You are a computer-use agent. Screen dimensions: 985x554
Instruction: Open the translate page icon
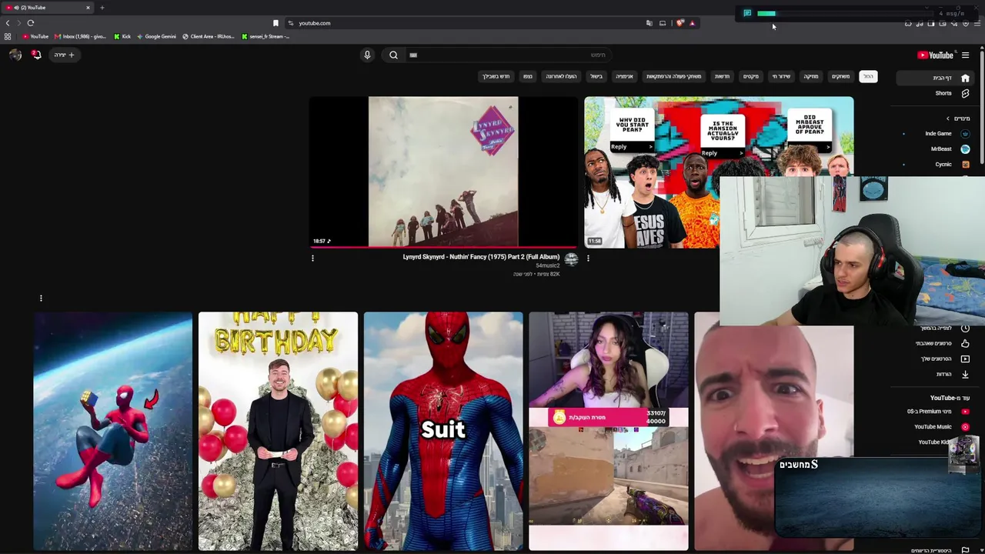pos(649,23)
